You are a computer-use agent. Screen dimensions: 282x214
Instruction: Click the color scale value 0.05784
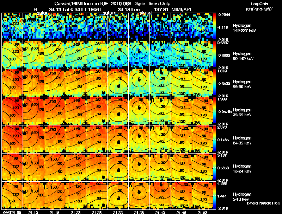225,112
